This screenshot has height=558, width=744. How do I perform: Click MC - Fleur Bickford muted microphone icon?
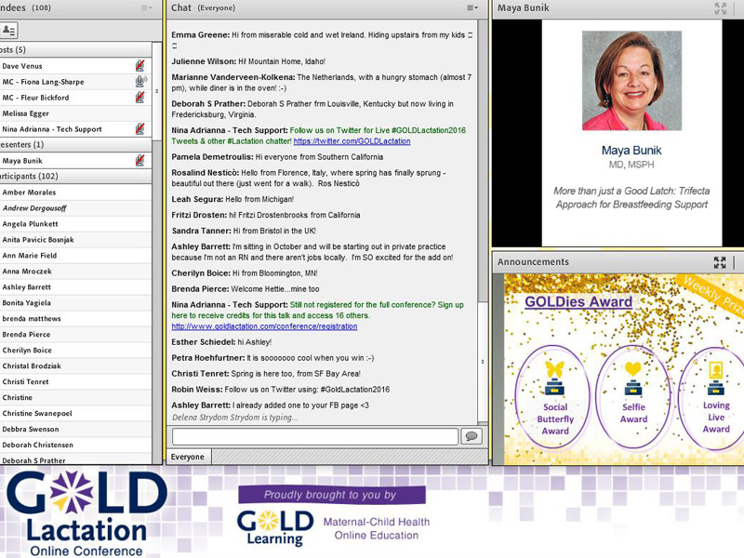140,98
